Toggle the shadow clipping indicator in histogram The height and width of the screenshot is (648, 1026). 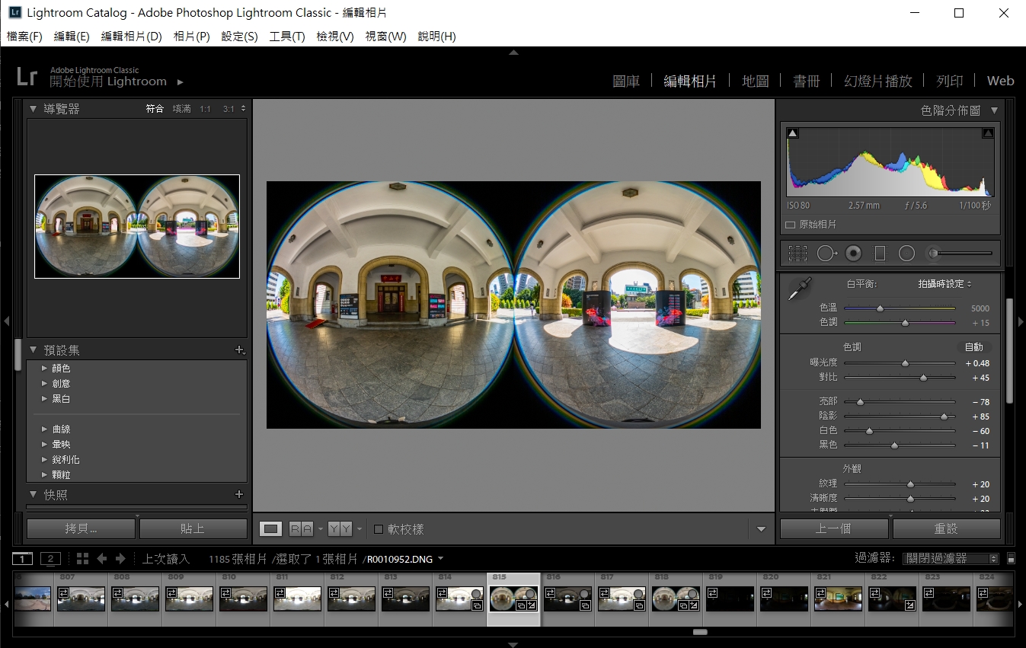pos(792,133)
